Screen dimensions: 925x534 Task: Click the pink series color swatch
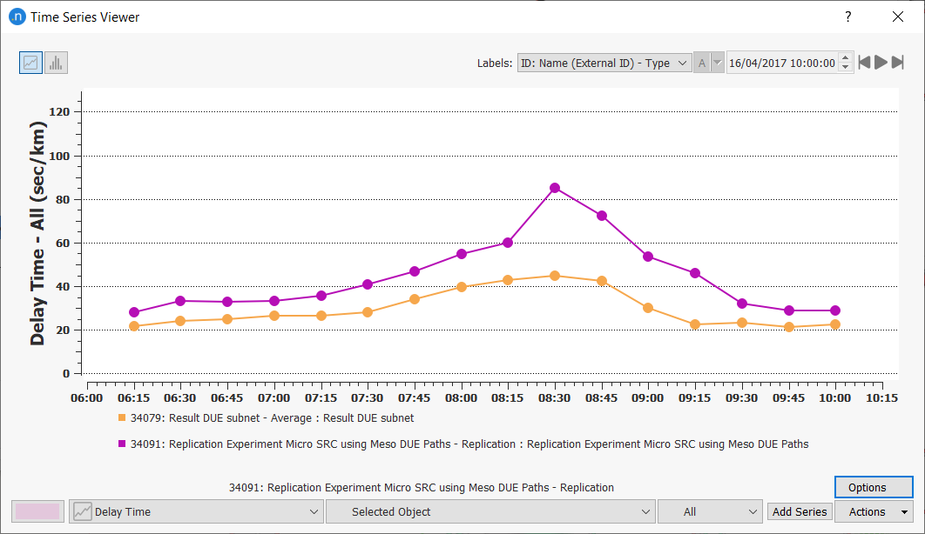pyautogui.click(x=38, y=512)
